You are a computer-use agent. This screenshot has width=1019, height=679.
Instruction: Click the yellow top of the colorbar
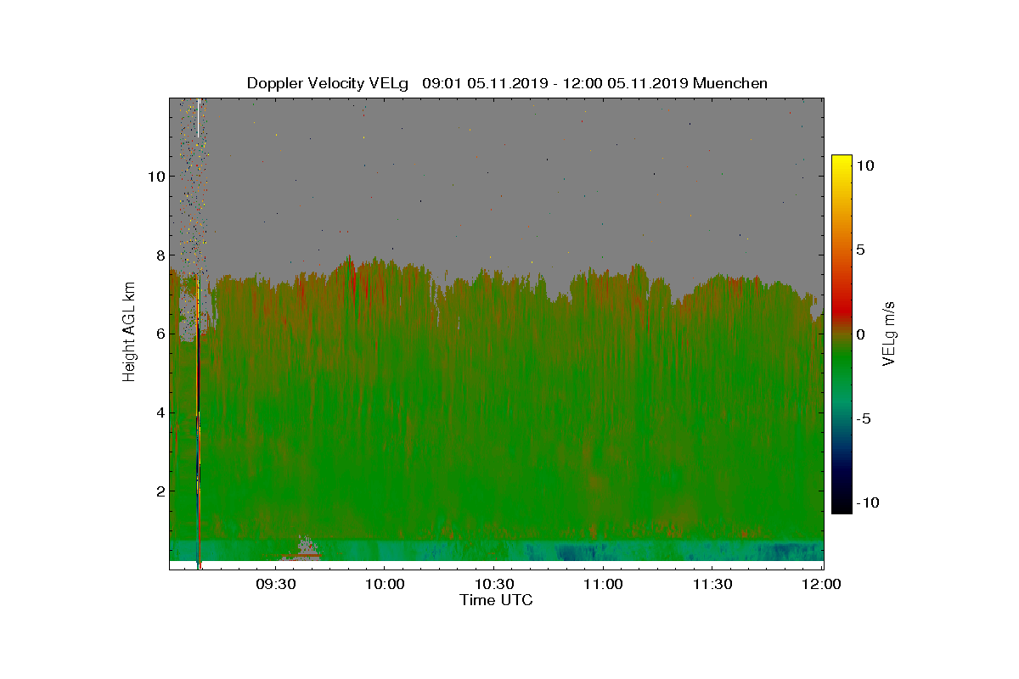pos(841,162)
